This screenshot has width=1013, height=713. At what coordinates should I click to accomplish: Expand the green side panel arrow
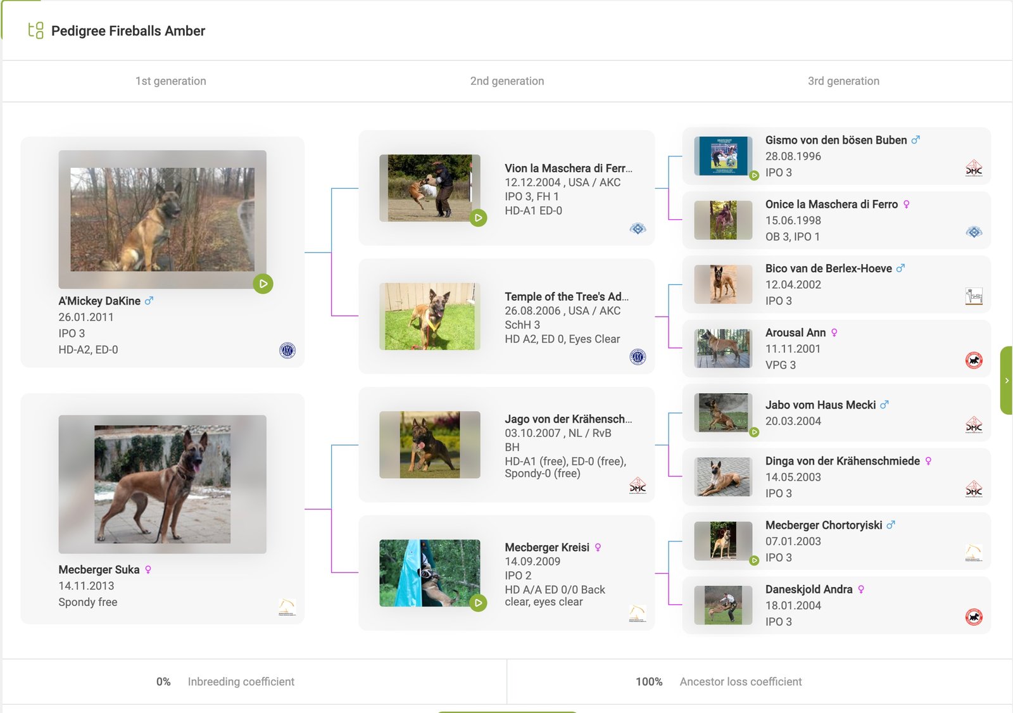point(1007,381)
